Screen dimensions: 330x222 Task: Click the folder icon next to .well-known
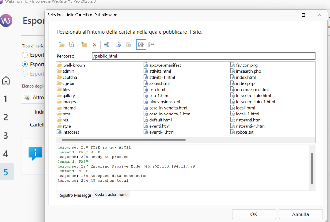tap(59, 65)
